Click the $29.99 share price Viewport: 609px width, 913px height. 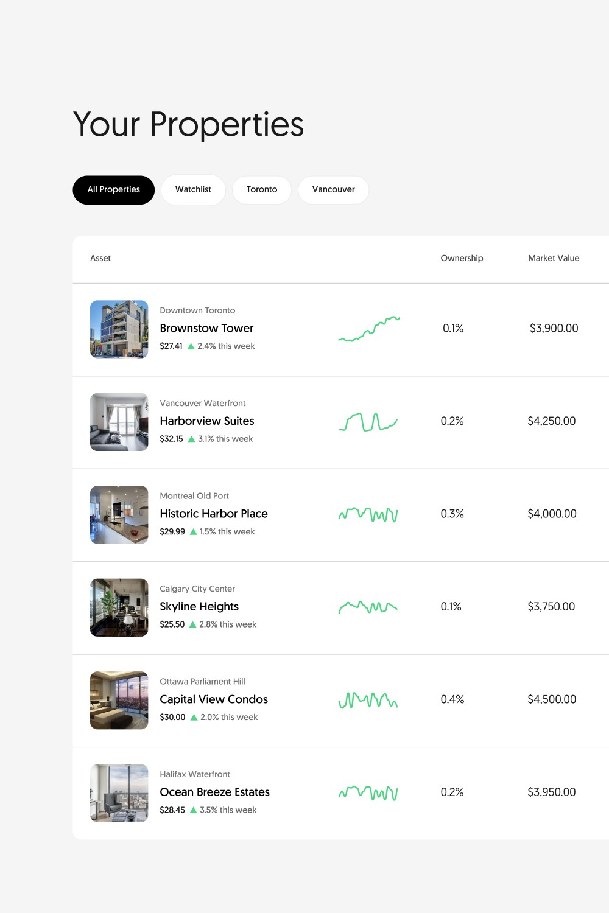tap(172, 532)
